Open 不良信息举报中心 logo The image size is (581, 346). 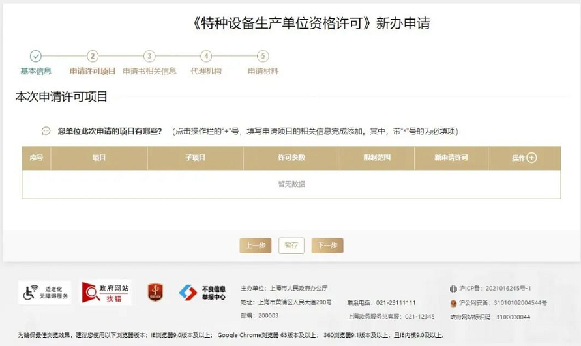pos(202,293)
